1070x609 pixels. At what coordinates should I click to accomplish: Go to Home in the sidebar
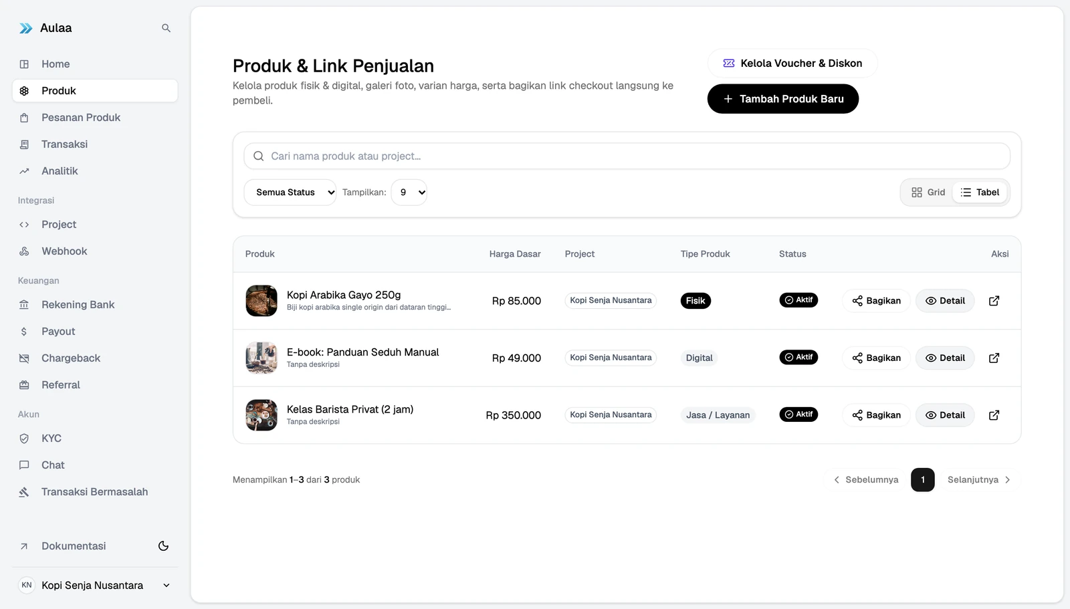point(95,64)
